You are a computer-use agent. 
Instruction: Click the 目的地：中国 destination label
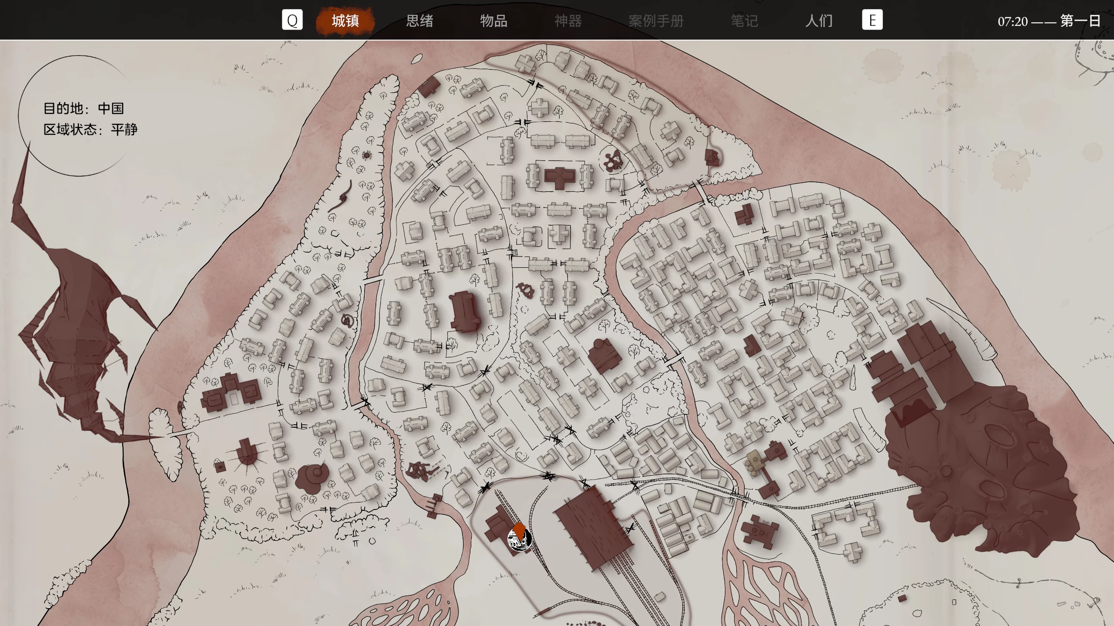tap(84, 108)
